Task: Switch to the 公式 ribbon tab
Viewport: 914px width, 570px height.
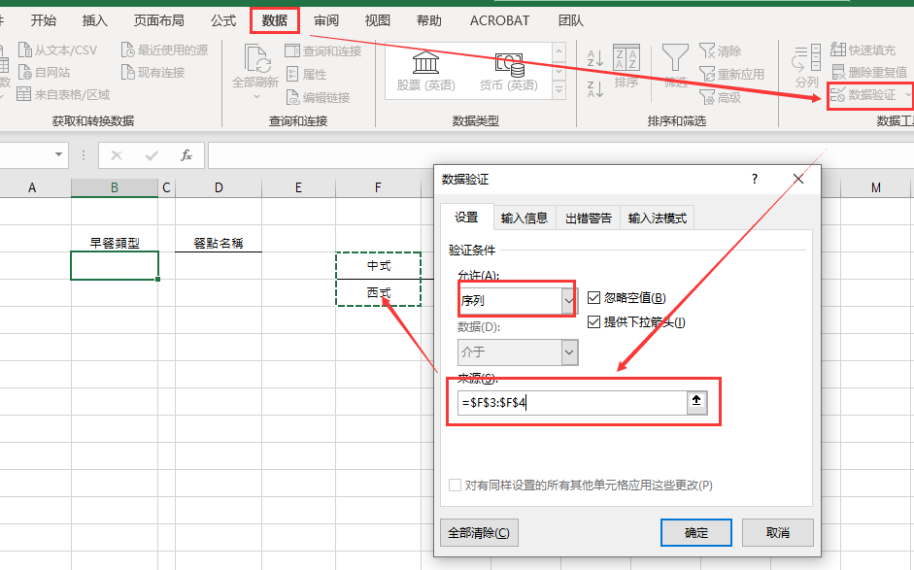Action: pos(222,19)
